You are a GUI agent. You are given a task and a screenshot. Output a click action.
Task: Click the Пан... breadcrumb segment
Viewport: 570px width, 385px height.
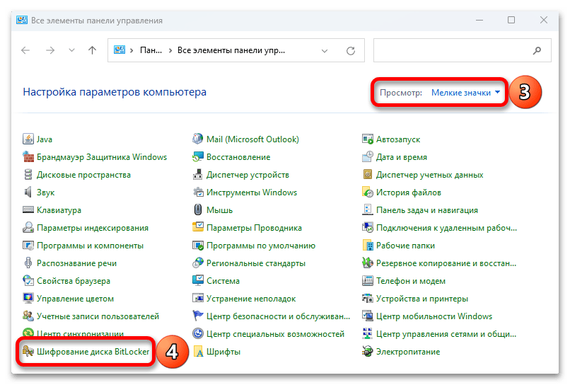tap(151, 50)
